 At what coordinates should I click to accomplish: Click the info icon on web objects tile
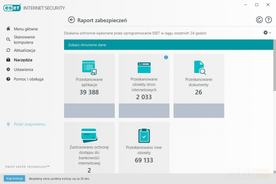(166, 57)
